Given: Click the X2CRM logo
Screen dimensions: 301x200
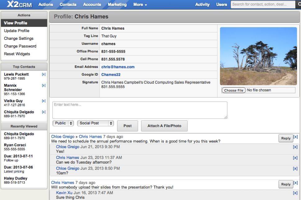Looking at the screenshot, I should (19, 4).
